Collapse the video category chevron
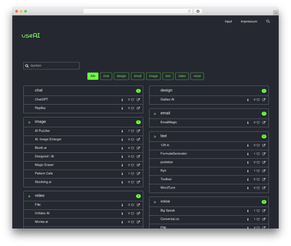This screenshot has width=291, height=246. click(29, 197)
